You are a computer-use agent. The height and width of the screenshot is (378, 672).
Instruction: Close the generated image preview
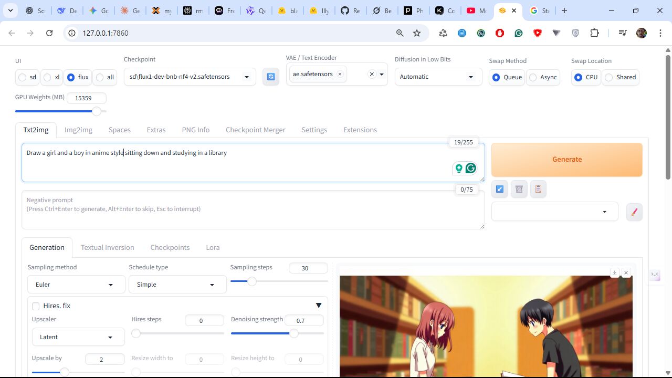pyautogui.click(x=626, y=273)
